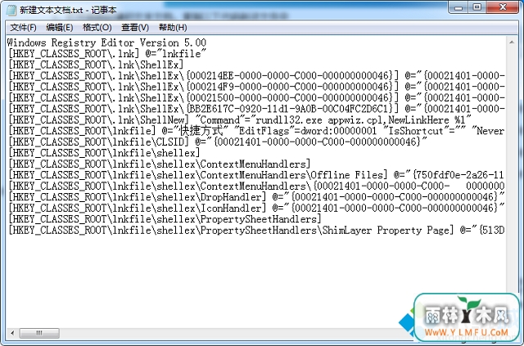Open the 帮助(H) menu
Screen dimensions: 524x346
(173, 27)
